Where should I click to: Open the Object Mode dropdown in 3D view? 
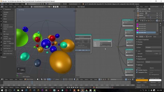[x=30, y=79]
